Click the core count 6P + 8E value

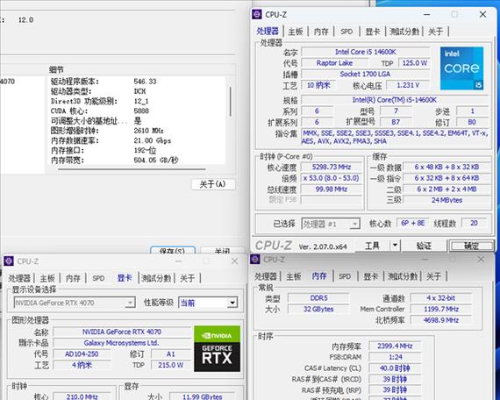[x=413, y=224]
